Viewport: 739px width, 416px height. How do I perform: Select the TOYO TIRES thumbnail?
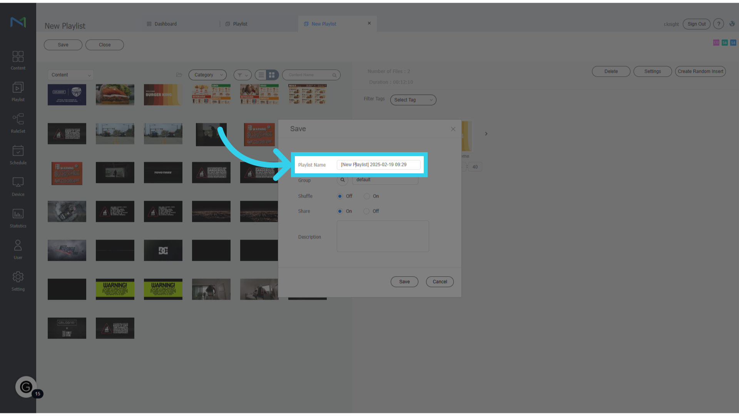tap(163, 173)
